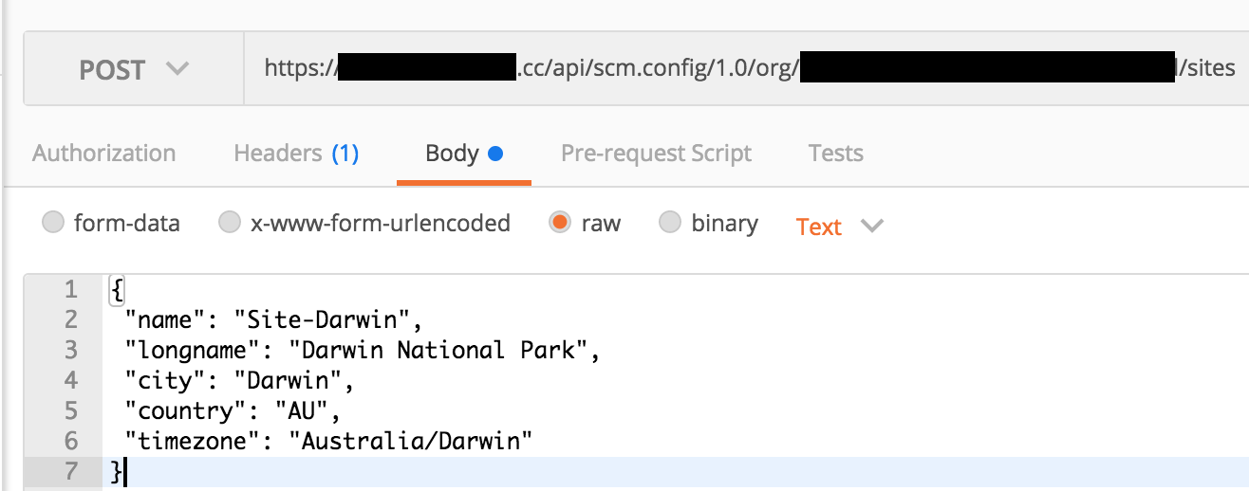Select the Body tab
This screenshot has height=491, width=1249.
click(463, 154)
